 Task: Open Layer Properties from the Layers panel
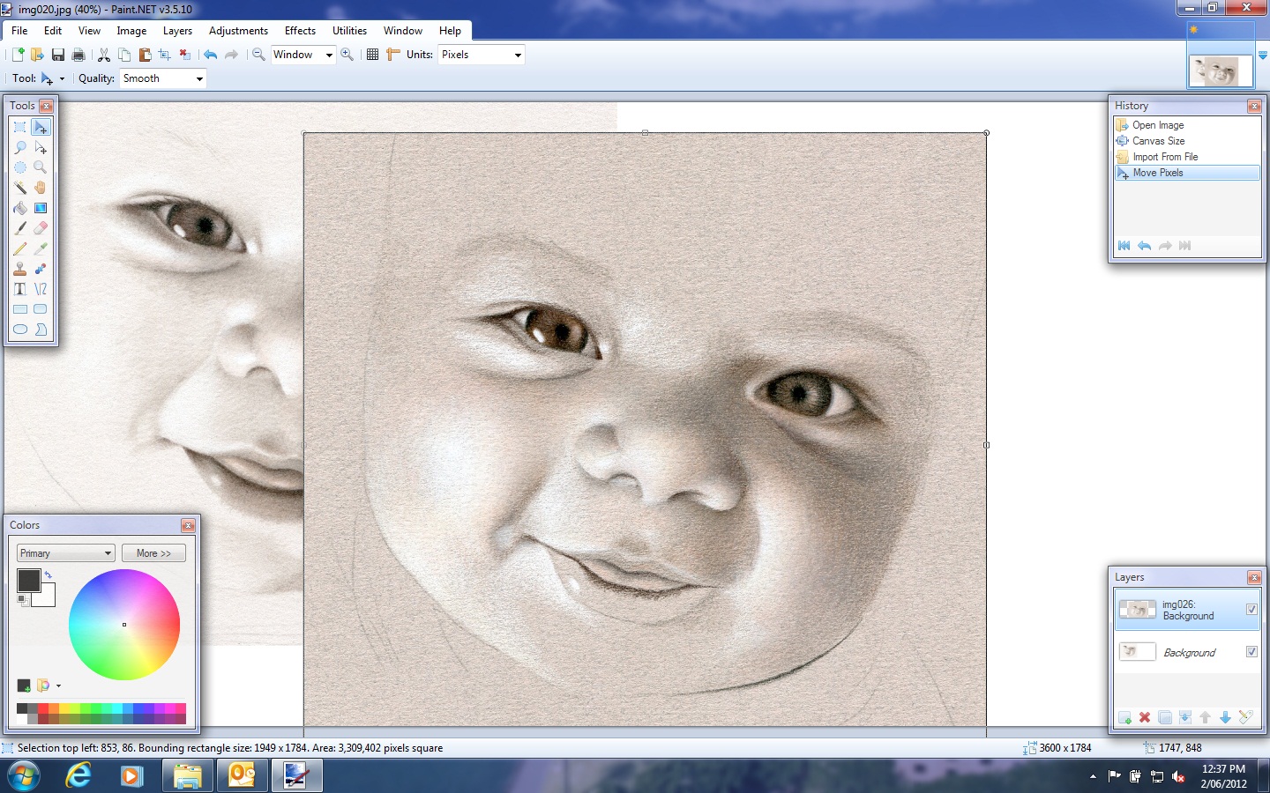point(1247,718)
